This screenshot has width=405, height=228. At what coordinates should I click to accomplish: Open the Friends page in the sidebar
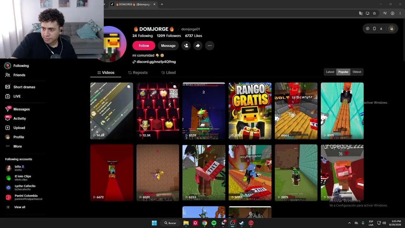pos(19,75)
